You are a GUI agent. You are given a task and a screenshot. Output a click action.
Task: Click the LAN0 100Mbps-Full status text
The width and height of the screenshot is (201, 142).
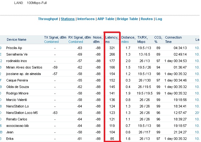pos(30,3)
